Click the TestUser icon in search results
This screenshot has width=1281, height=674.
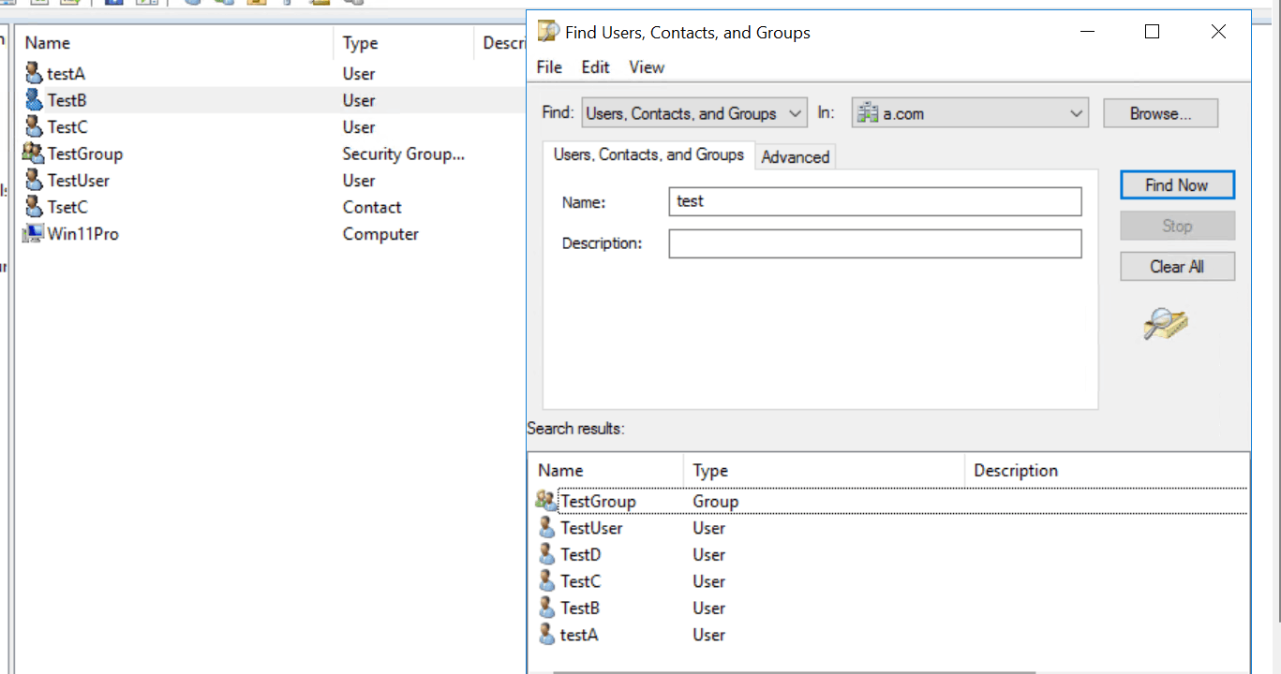pyautogui.click(x=547, y=528)
